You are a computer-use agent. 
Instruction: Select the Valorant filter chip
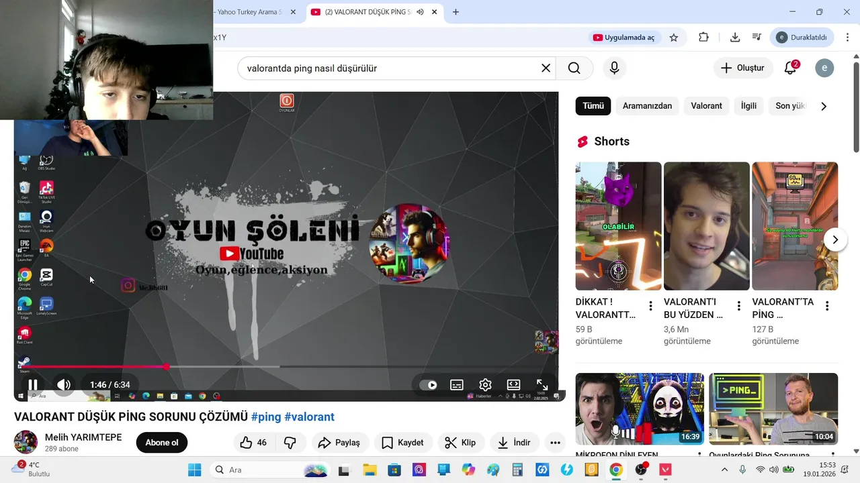(706, 106)
